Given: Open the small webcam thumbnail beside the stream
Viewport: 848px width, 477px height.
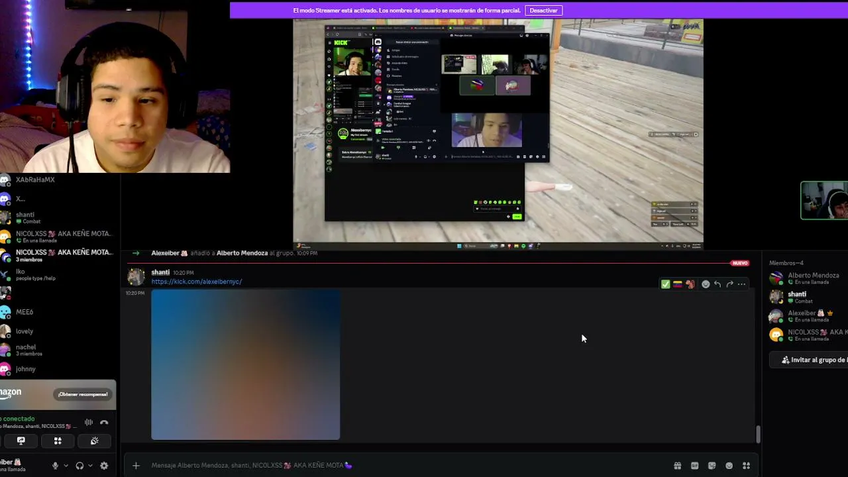Looking at the screenshot, I should point(824,200).
